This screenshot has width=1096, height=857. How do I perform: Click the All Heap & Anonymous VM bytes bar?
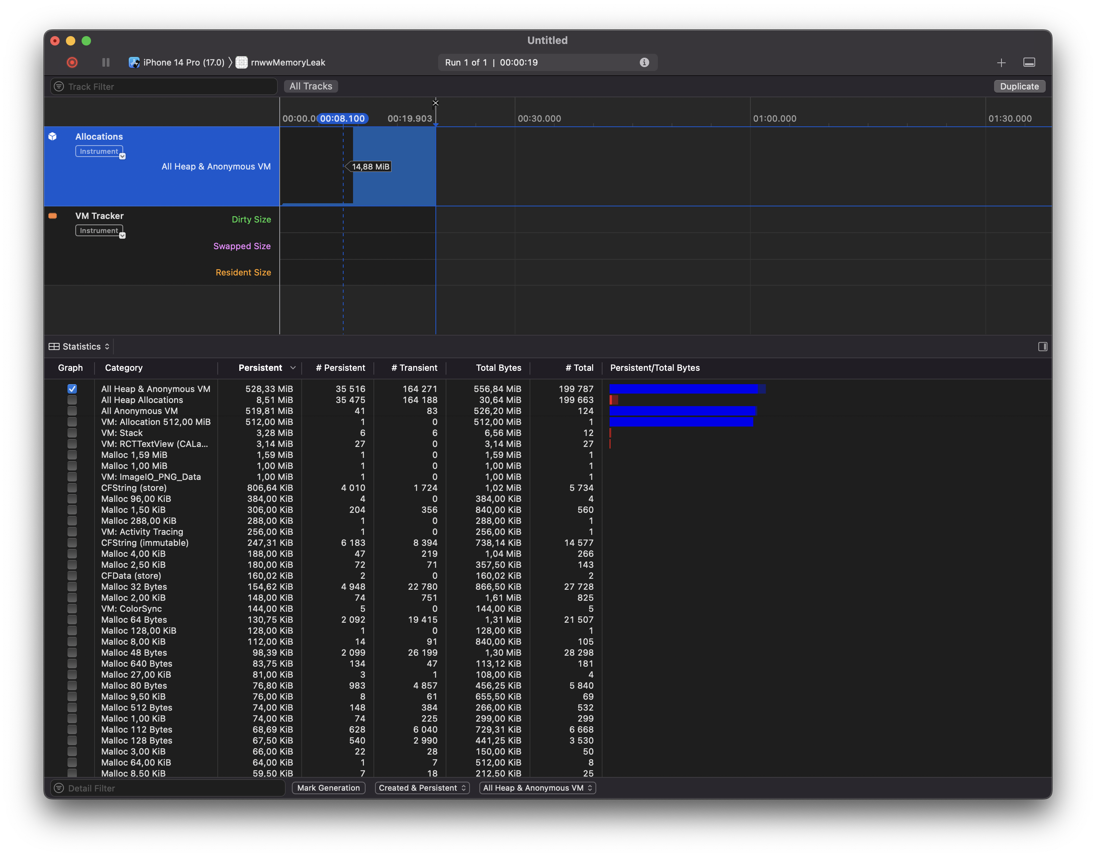coord(687,388)
